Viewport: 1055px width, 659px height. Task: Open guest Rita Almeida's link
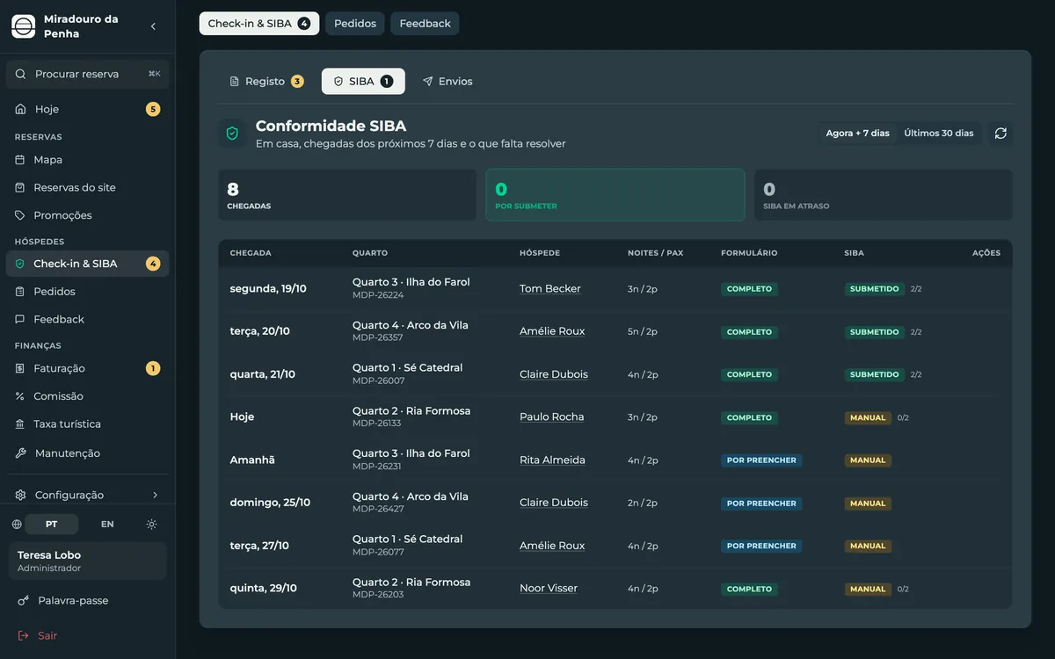pyautogui.click(x=552, y=460)
